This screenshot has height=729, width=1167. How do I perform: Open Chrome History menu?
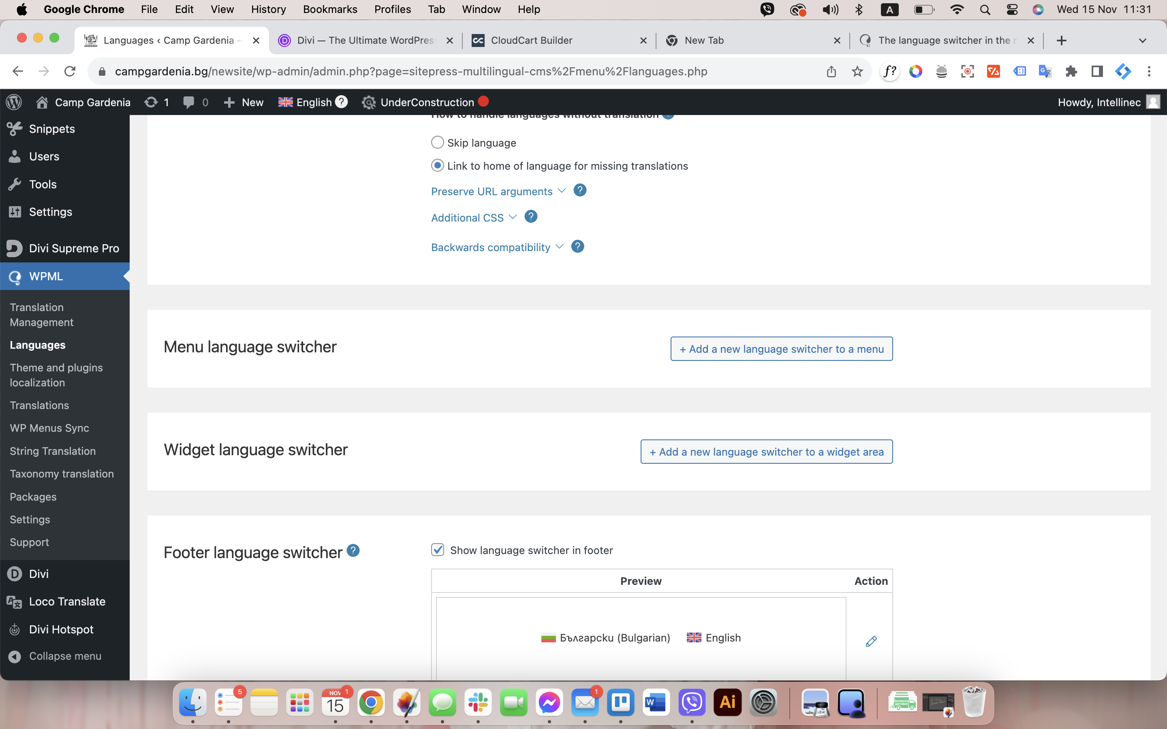pyautogui.click(x=268, y=9)
